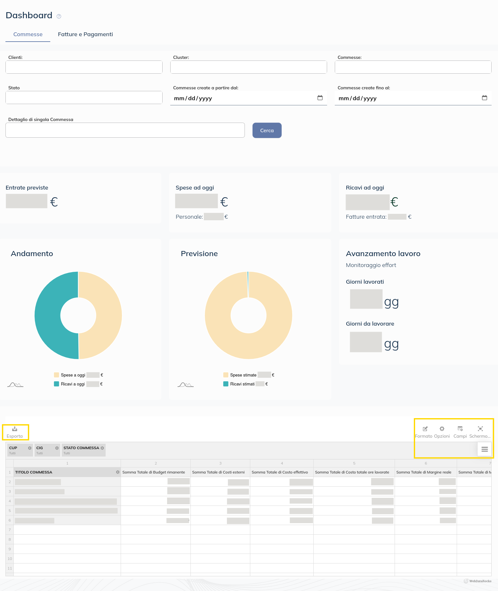The image size is (498, 591).
Task: Toggle Ricavi stimati legend swatch
Action: coord(226,384)
